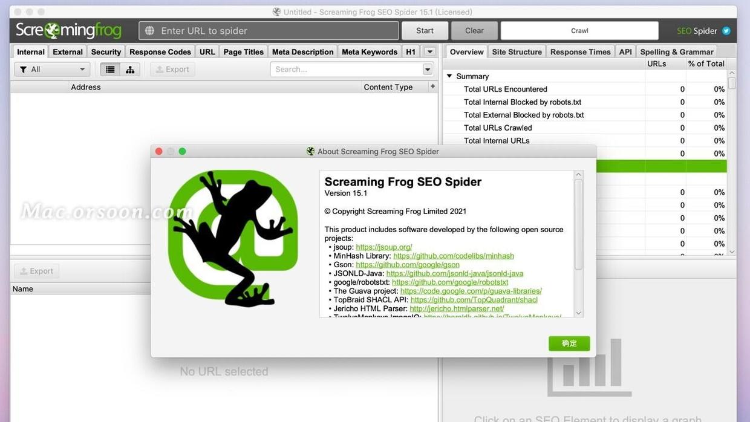Click the large frog logo in About dialog
This screenshot has height=422, width=750.
(233, 238)
